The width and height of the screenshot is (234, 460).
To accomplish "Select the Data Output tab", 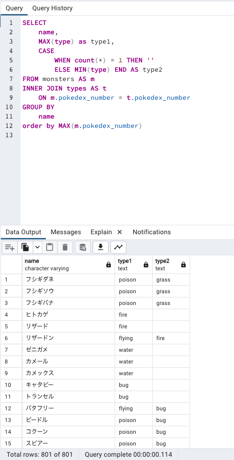I will [x=23, y=232].
